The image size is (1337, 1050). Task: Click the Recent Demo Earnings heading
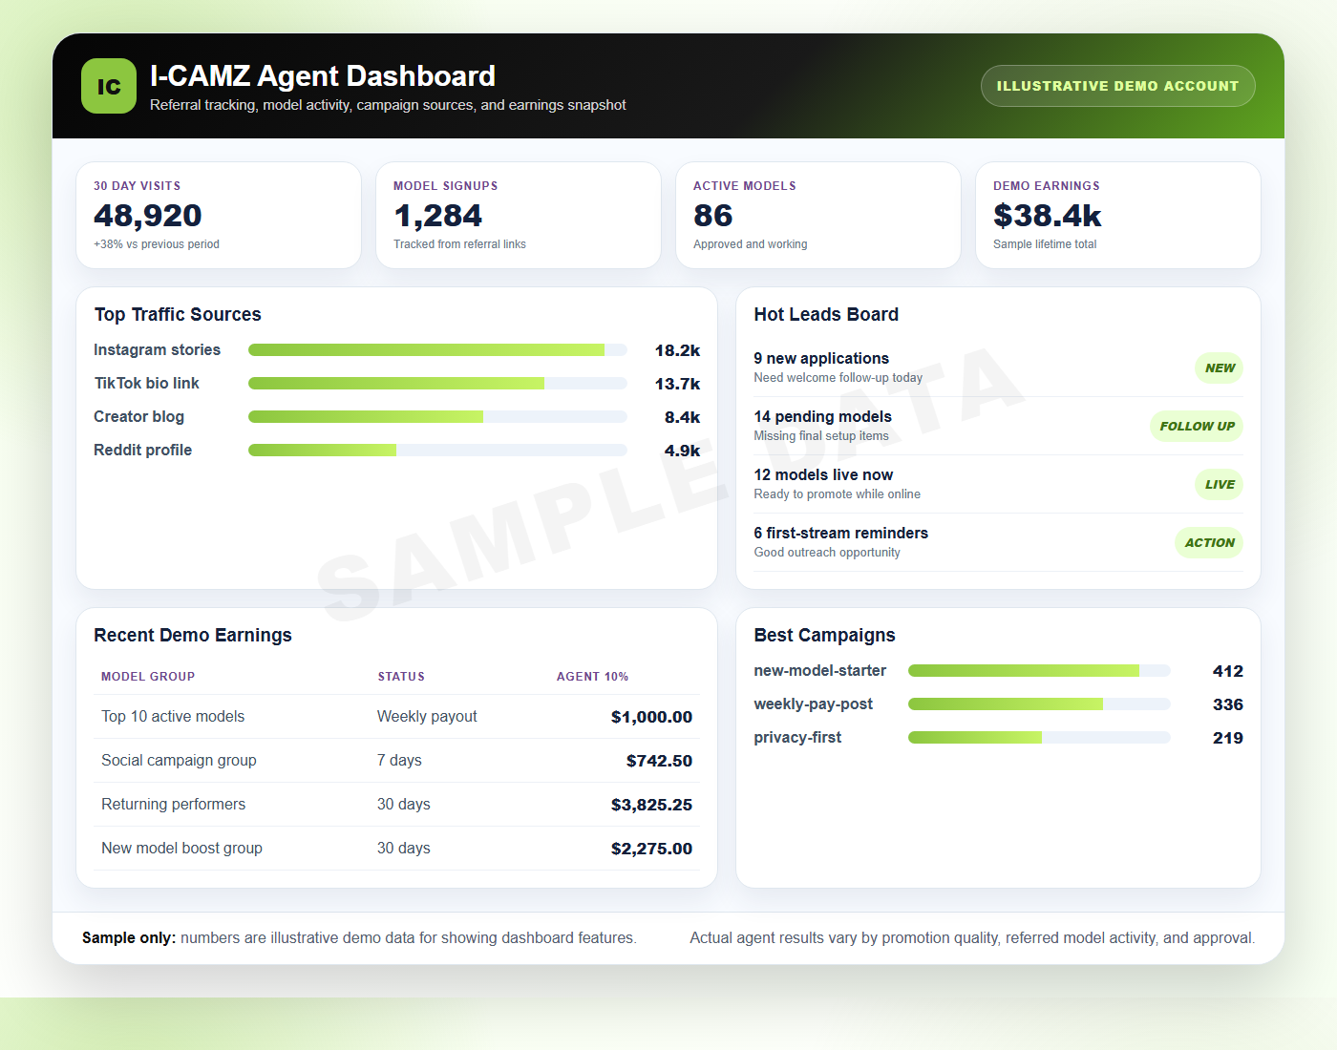coord(193,636)
